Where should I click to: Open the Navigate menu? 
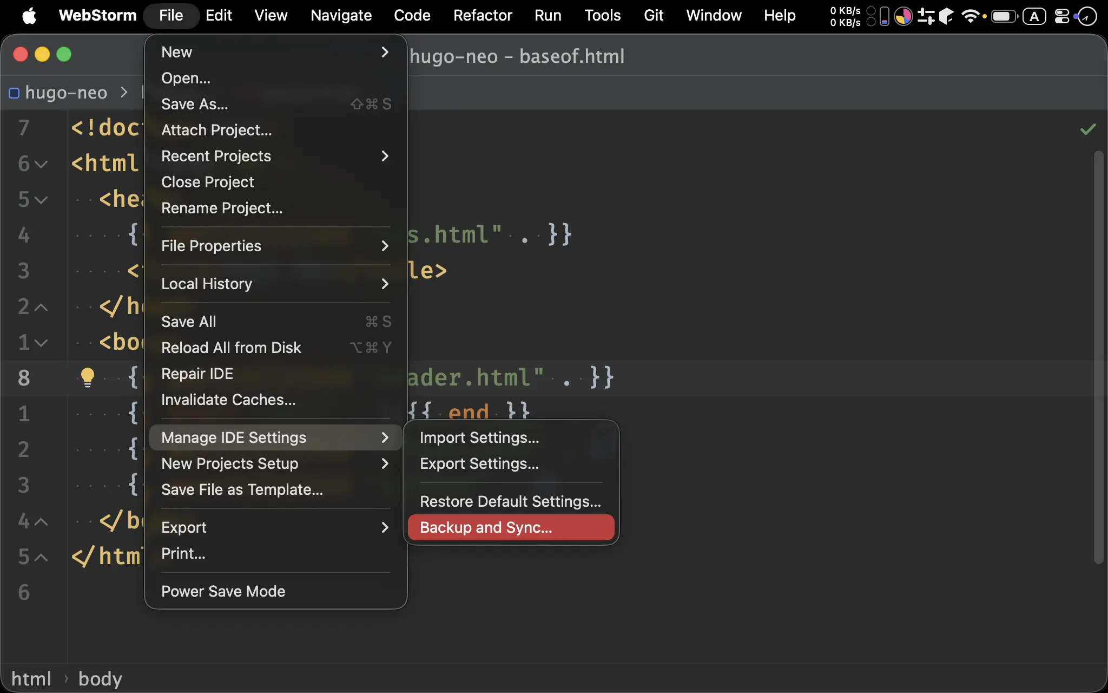coord(341,16)
